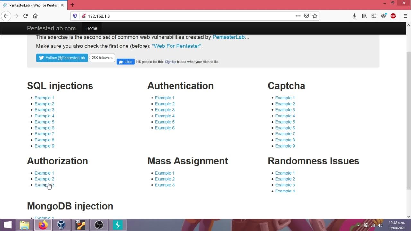Bookmark this page with the star icon
The width and height of the screenshot is (411, 231).
click(315, 16)
